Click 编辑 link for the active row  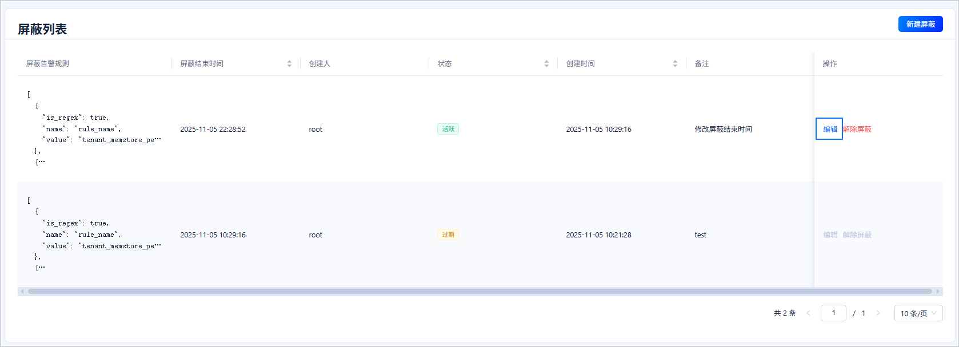[830, 129]
